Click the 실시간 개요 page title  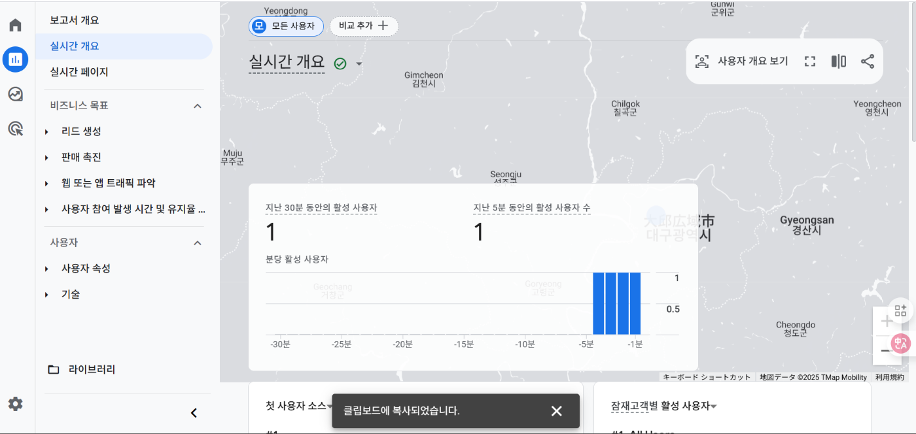(x=287, y=62)
